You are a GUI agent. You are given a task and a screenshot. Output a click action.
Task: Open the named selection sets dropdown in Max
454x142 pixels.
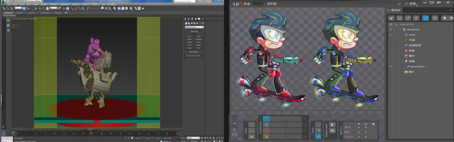(97, 8)
